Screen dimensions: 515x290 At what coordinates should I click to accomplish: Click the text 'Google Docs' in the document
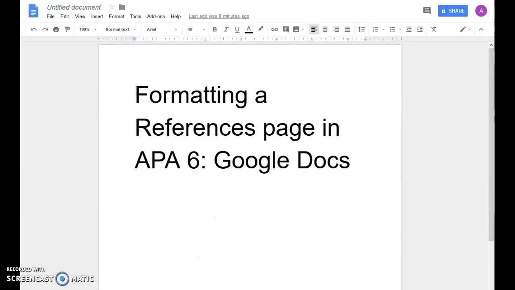(x=282, y=161)
